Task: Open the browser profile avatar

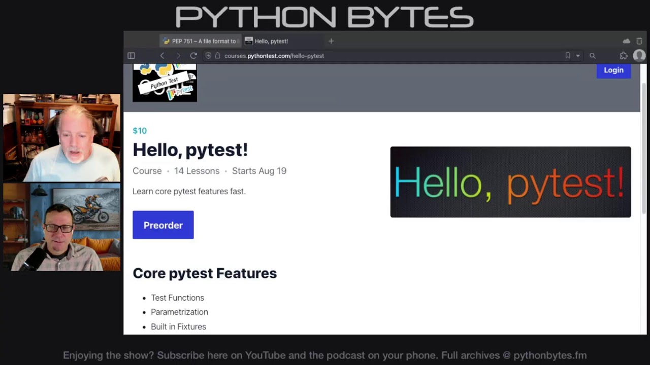Action: pos(639,56)
